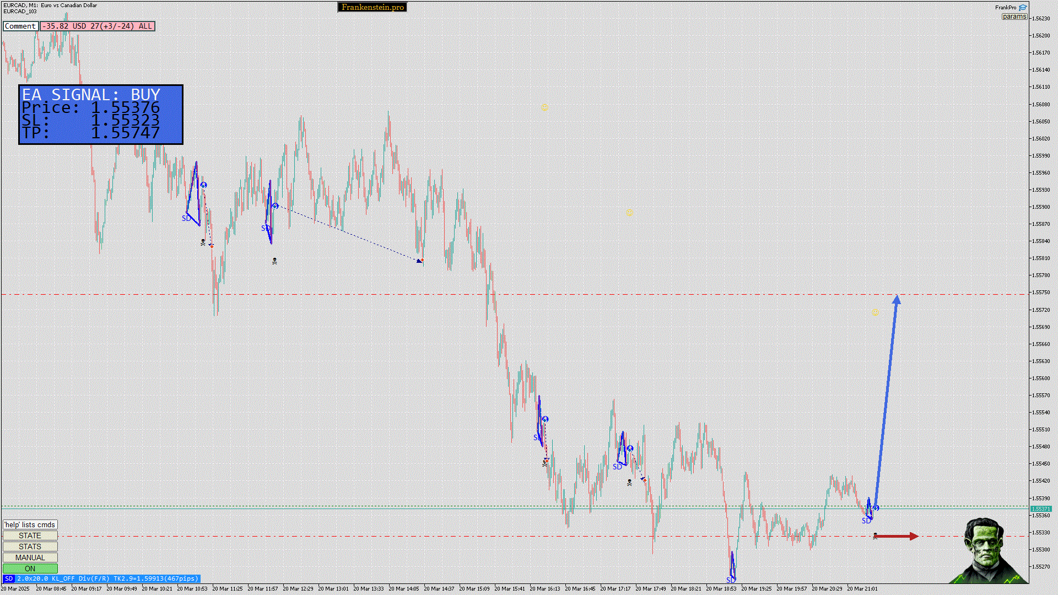1058x595 pixels.
Task: Click the yellow smiley below the TP line
Action: [x=876, y=313]
